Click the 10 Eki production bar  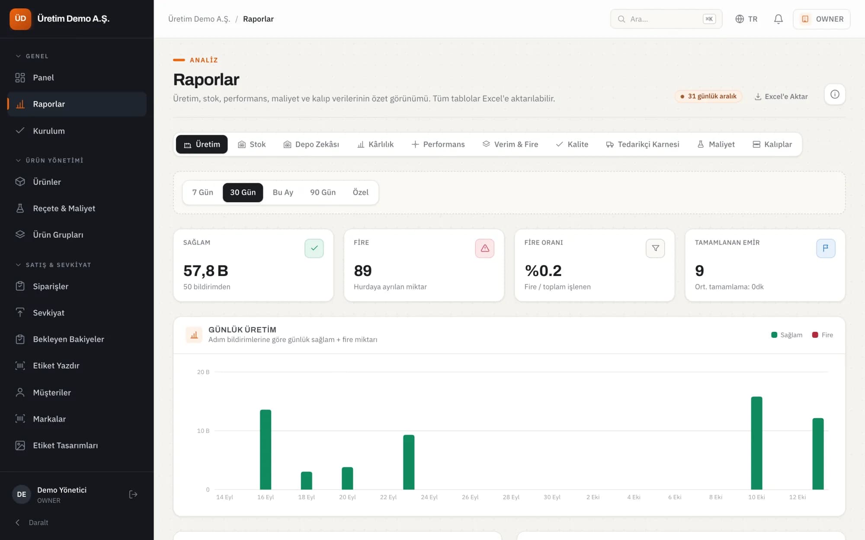pyautogui.click(x=756, y=443)
